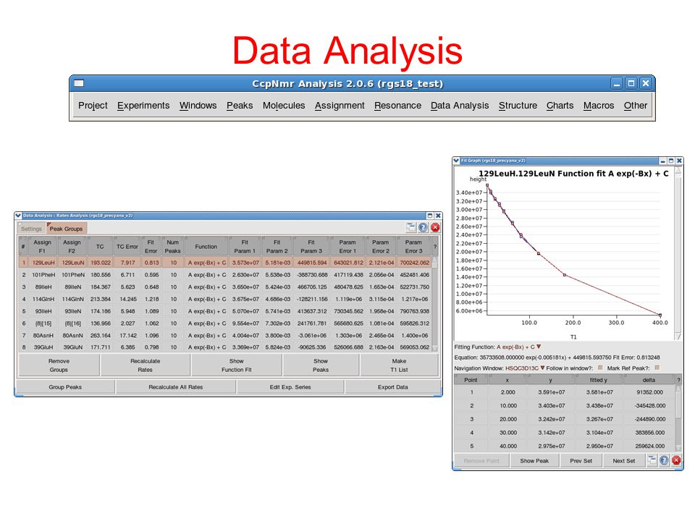The height and width of the screenshot is (521, 695).
Task: Open the Project menu
Action: click(x=93, y=106)
